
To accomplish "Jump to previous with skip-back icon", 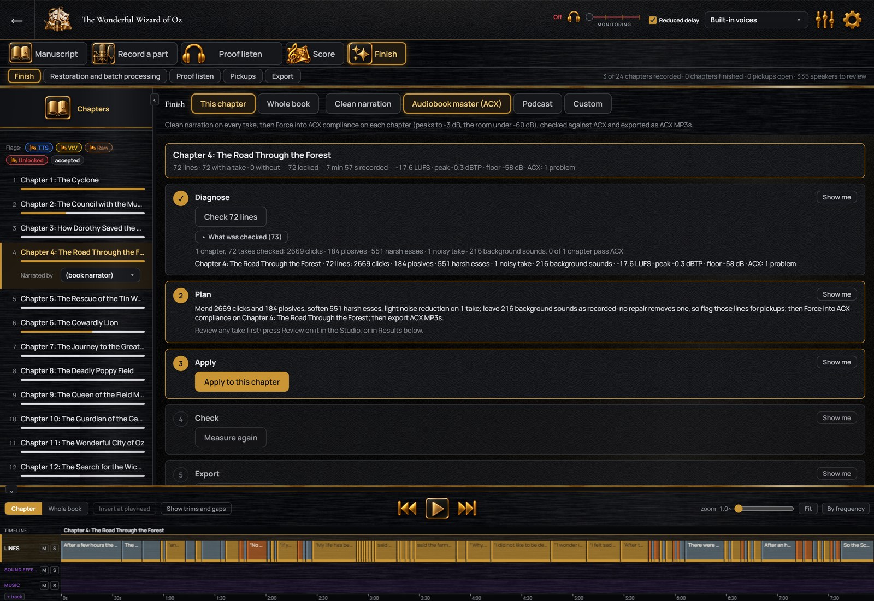I will click(x=407, y=508).
